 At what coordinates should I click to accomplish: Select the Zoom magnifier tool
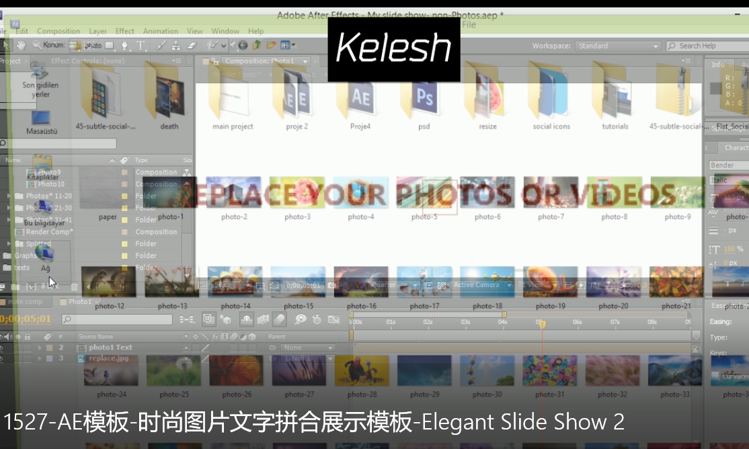click(36, 46)
